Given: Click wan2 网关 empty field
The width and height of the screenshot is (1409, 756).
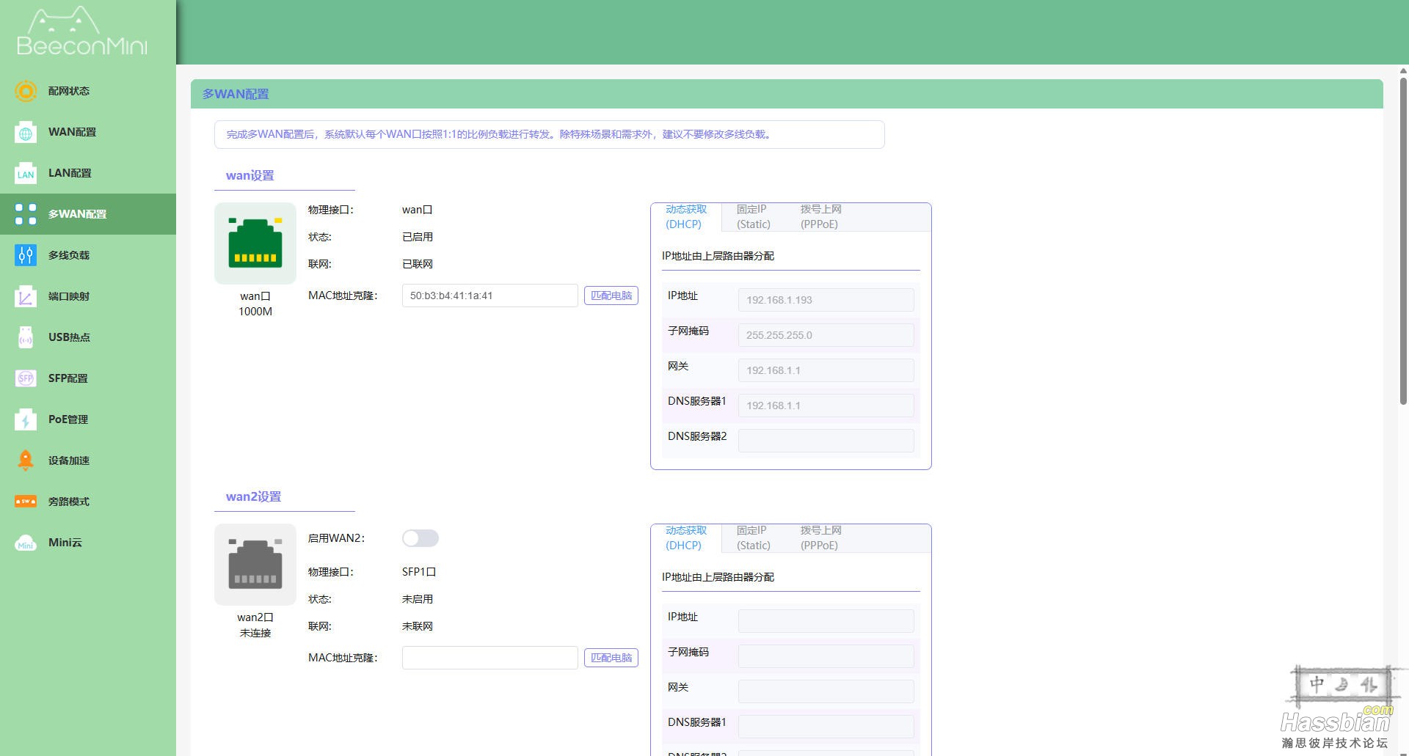Looking at the screenshot, I should [826, 691].
